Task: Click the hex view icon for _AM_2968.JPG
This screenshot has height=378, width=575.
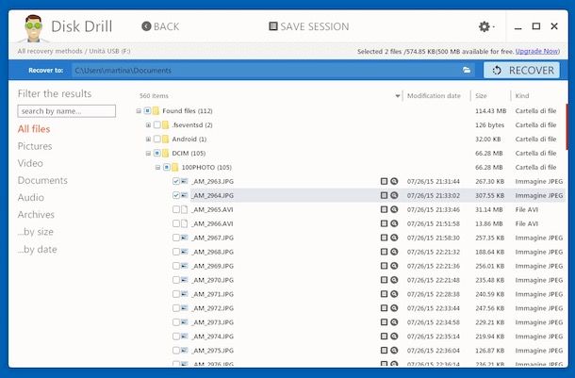Action: click(384, 252)
